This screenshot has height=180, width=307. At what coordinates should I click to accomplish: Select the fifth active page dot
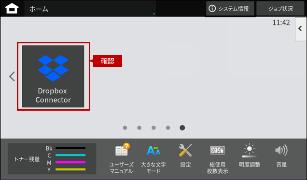(x=182, y=128)
